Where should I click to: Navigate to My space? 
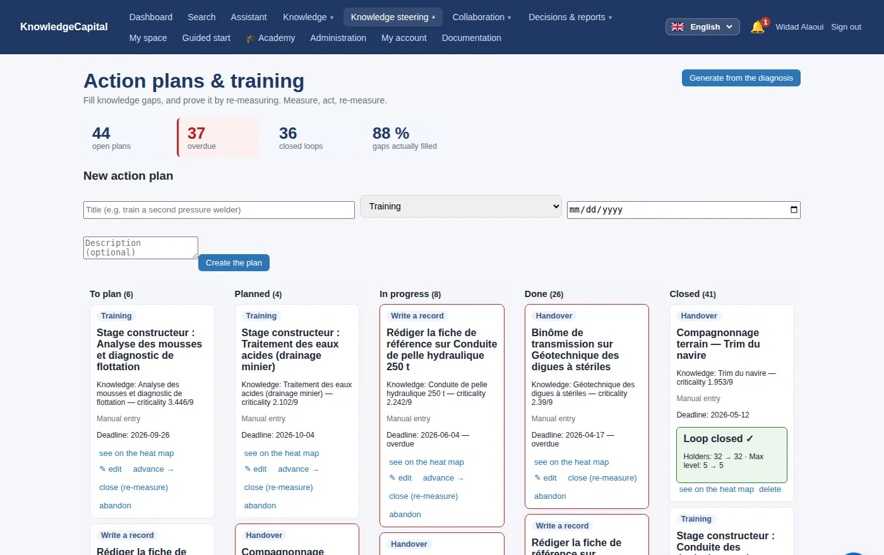pos(148,38)
